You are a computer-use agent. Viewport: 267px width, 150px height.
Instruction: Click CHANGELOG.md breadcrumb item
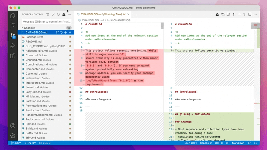click(x=93, y=20)
